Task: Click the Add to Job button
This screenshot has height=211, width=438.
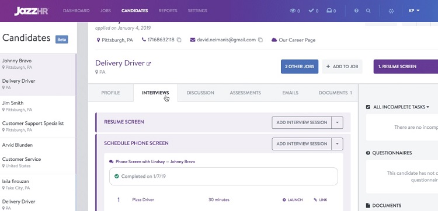Action: 342,66
